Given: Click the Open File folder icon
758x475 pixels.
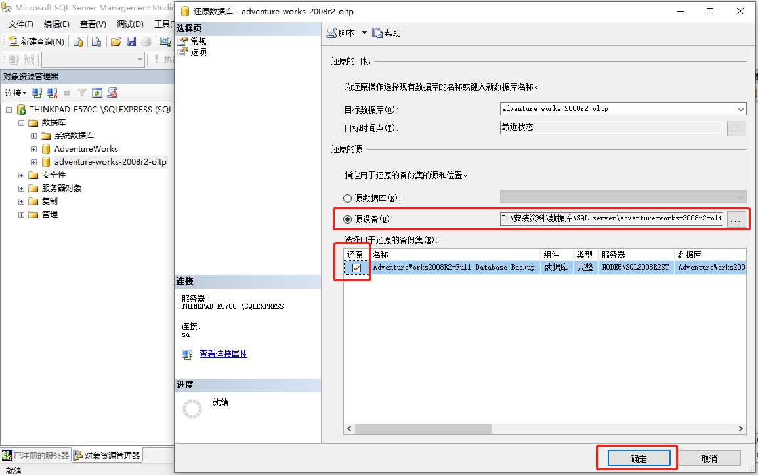Looking at the screenshot, I should tap(116, 41).
